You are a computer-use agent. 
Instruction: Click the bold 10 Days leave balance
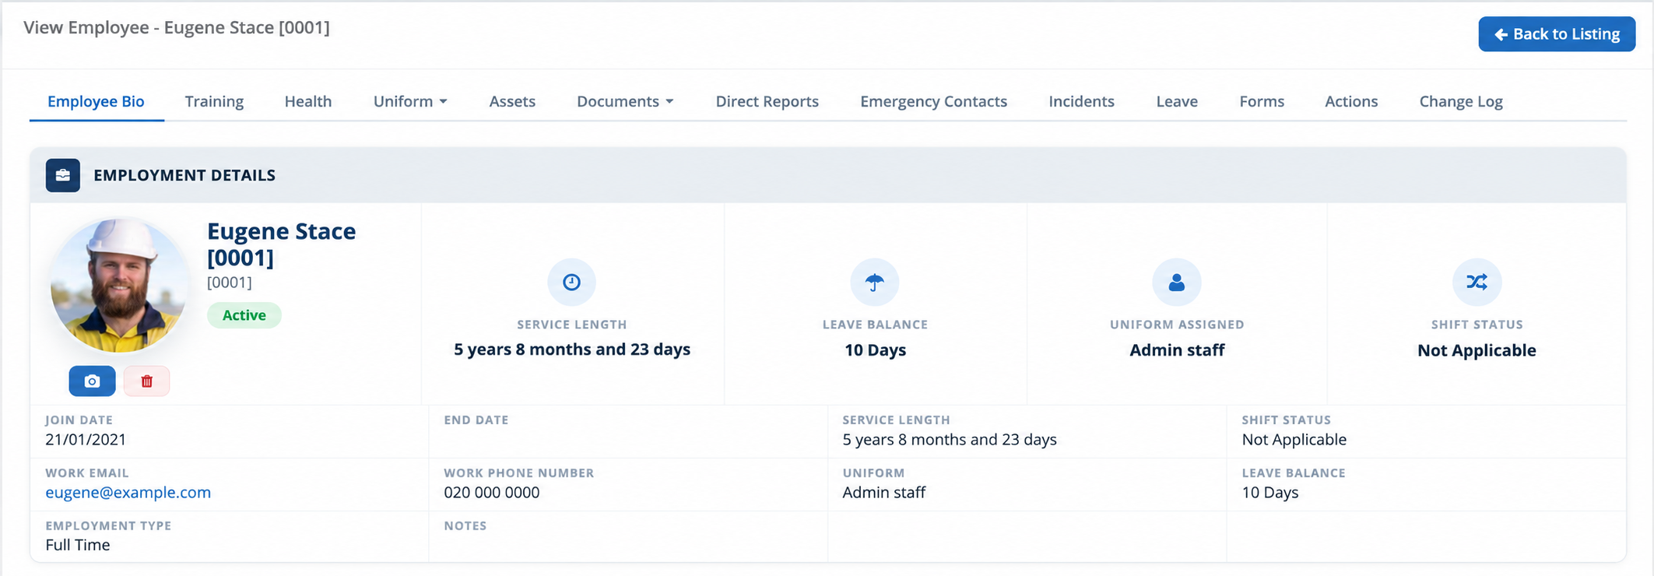[875, 350]
